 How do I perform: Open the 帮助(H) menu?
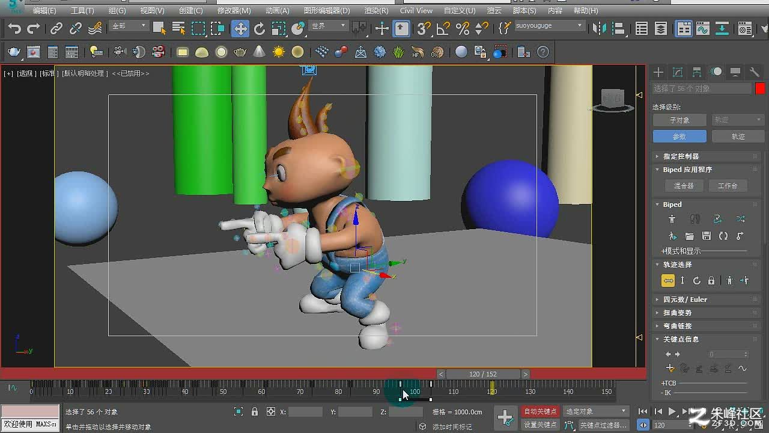(586, 11)
